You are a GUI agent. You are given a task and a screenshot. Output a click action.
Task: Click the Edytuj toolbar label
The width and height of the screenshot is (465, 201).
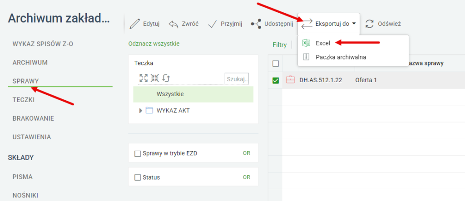coord(151,24)
